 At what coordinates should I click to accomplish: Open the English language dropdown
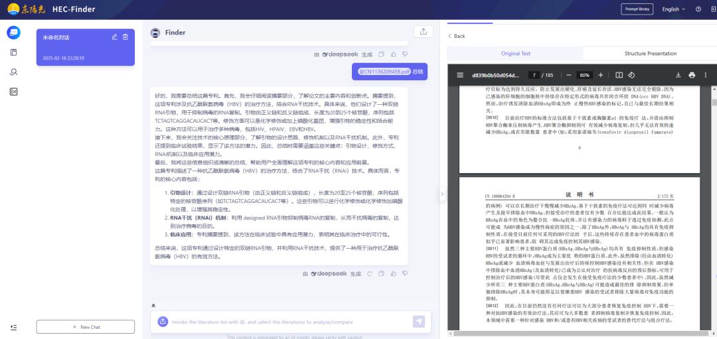click(x=674, y=9)
